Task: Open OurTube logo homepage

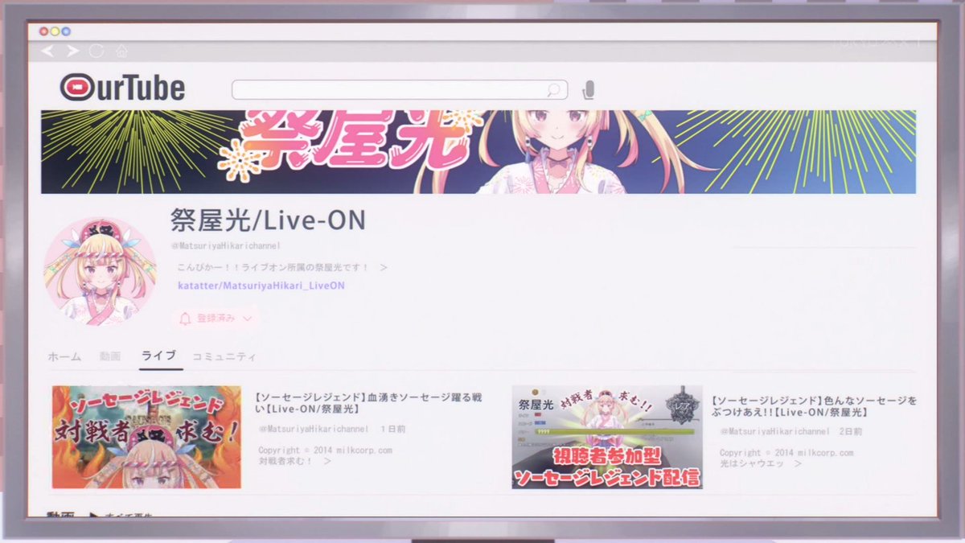Action: coord(122,88)
